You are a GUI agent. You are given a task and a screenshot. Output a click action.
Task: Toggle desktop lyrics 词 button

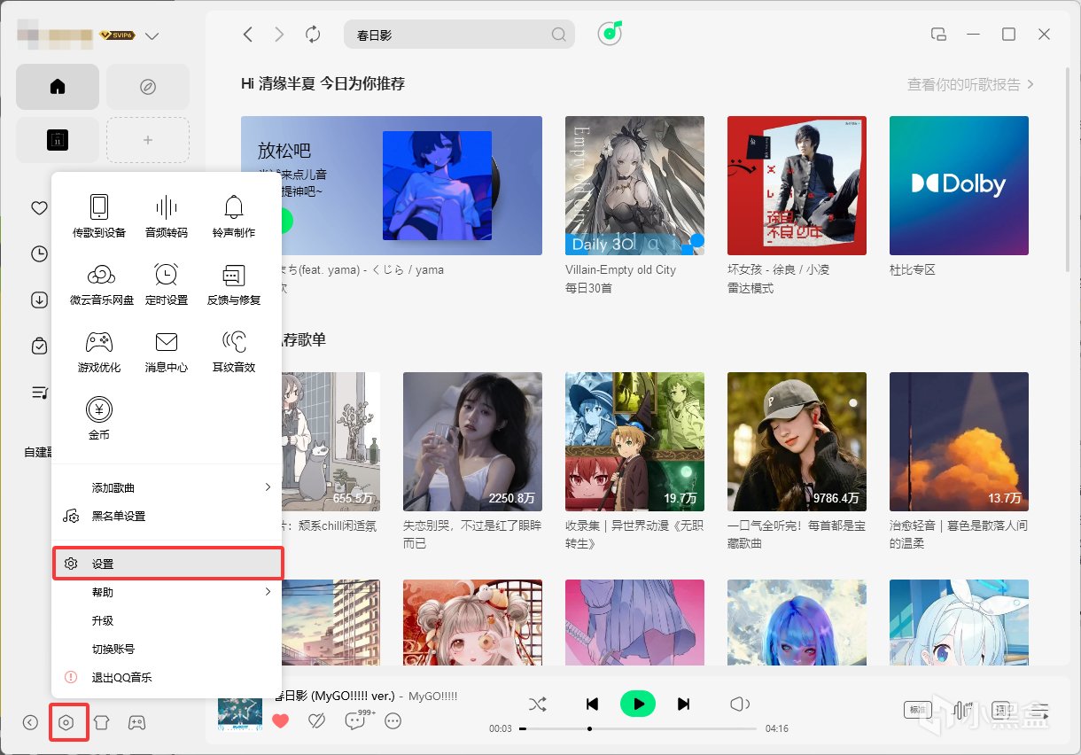point(1001,710)
